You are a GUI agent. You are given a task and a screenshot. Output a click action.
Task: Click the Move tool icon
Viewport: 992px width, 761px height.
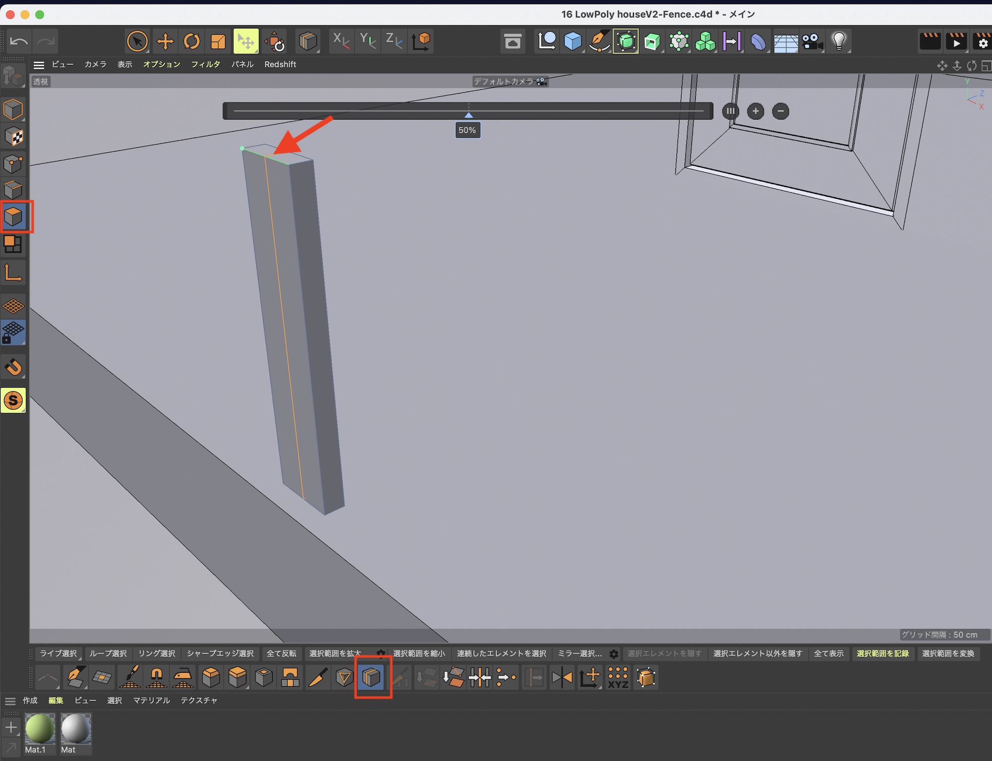click(165, 41)
